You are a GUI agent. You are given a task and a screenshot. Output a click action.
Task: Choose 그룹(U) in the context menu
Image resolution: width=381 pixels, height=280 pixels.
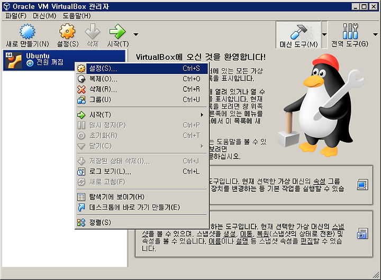(x=142, y=99)
